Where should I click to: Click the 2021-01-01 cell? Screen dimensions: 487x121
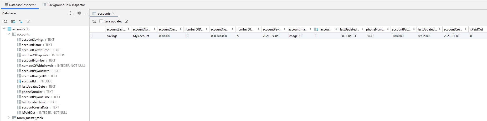455,36
